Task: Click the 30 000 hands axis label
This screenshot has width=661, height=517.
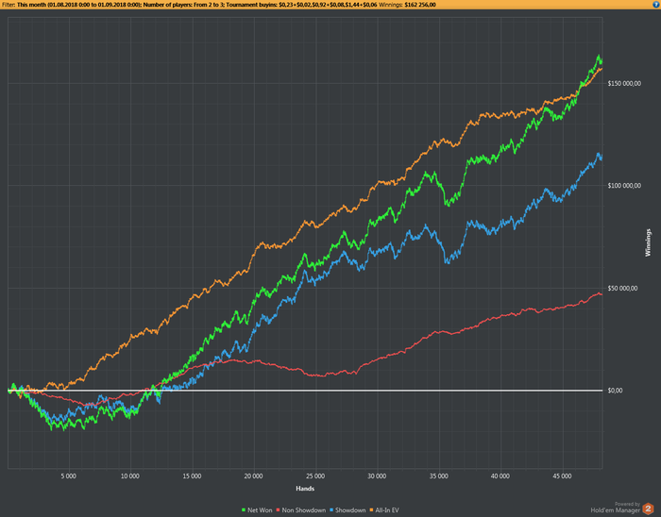Action: (377, 476)
